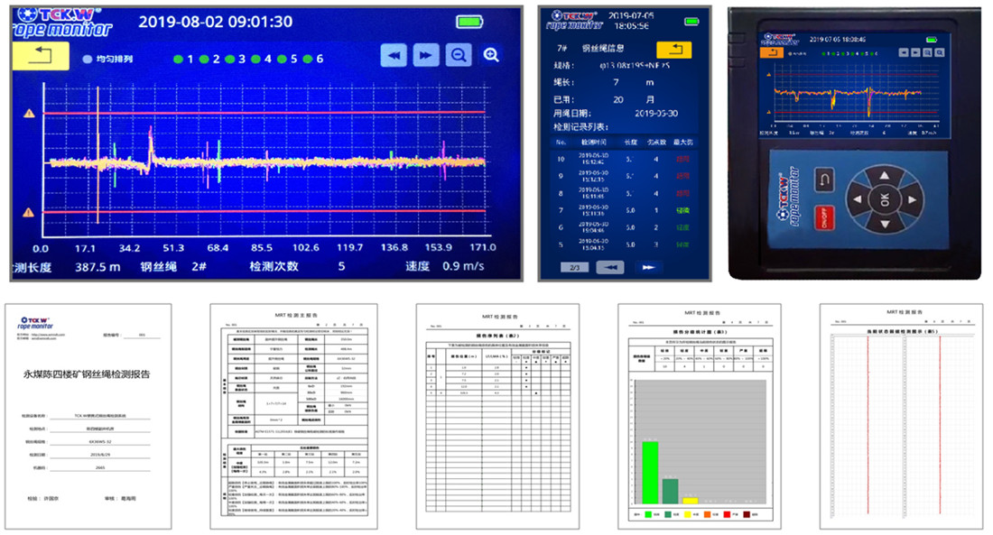Select record No. 10 in the detection list
The height and width of the screenshot is (535, 993).
pos(624,159)
